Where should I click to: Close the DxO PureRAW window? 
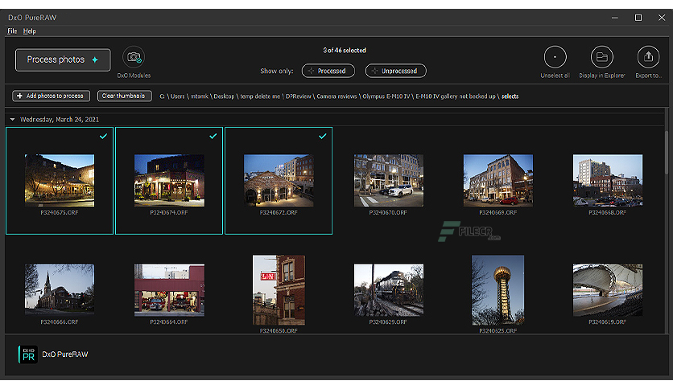click(662, 18)
